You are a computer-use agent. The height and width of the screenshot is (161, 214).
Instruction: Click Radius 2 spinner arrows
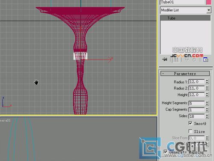click(207, 88)
